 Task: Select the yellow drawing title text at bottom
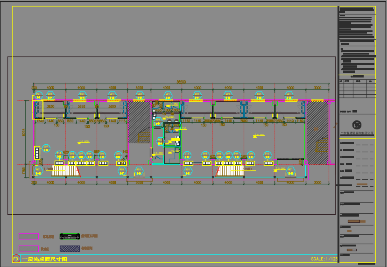coord(45,259)
